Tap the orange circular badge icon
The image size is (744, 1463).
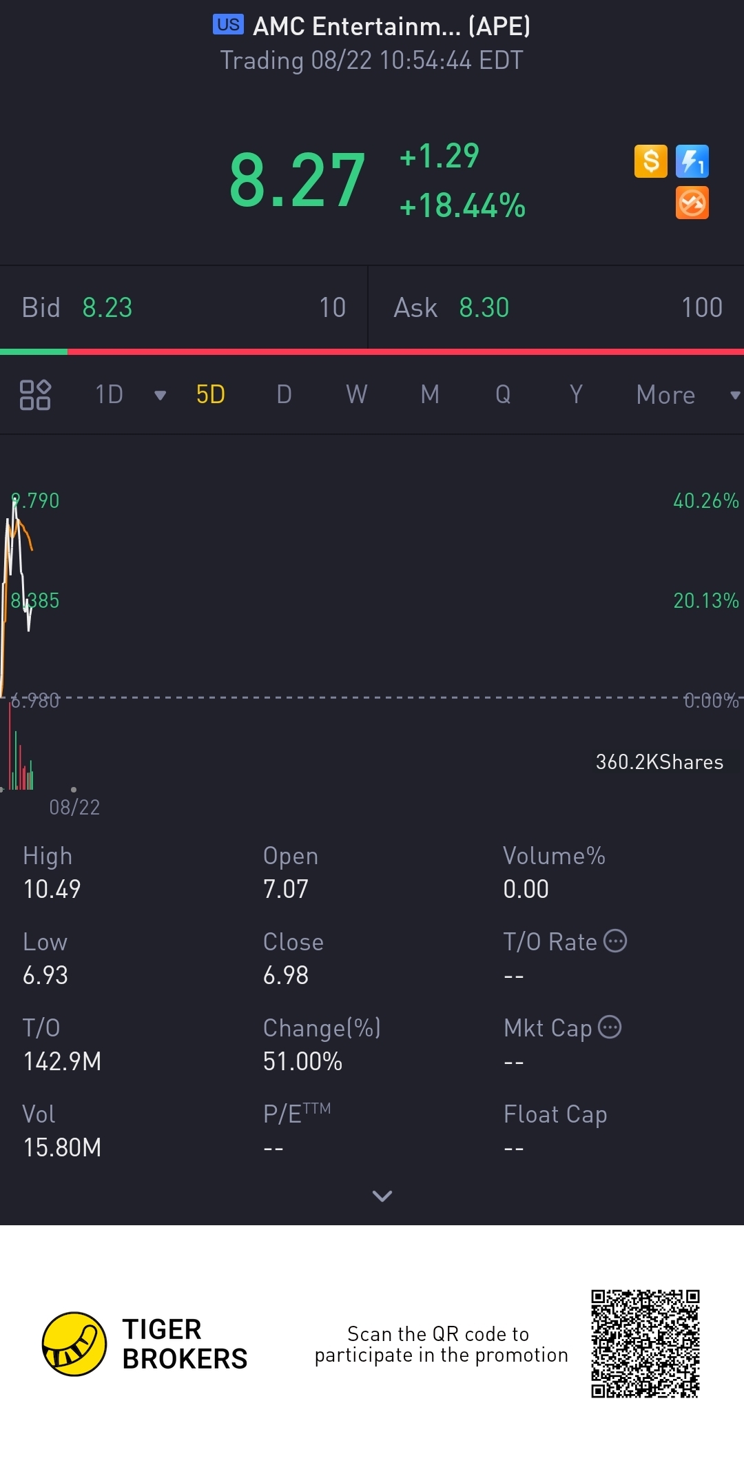[692, 203]
